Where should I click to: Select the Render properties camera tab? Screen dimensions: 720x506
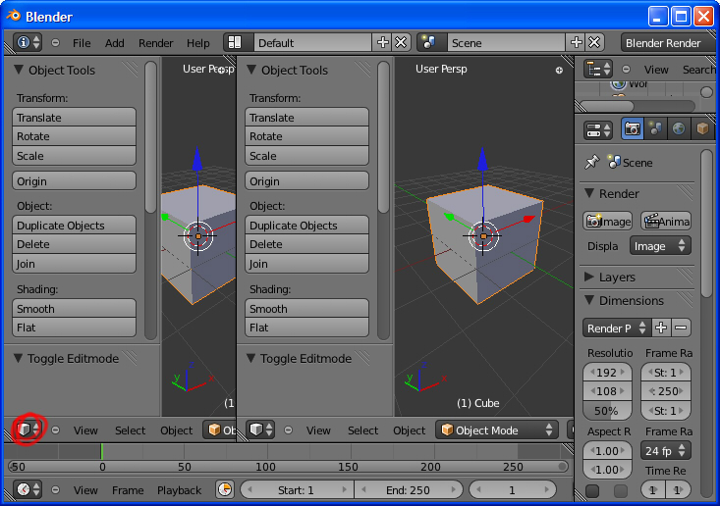[x=633, y=129]
